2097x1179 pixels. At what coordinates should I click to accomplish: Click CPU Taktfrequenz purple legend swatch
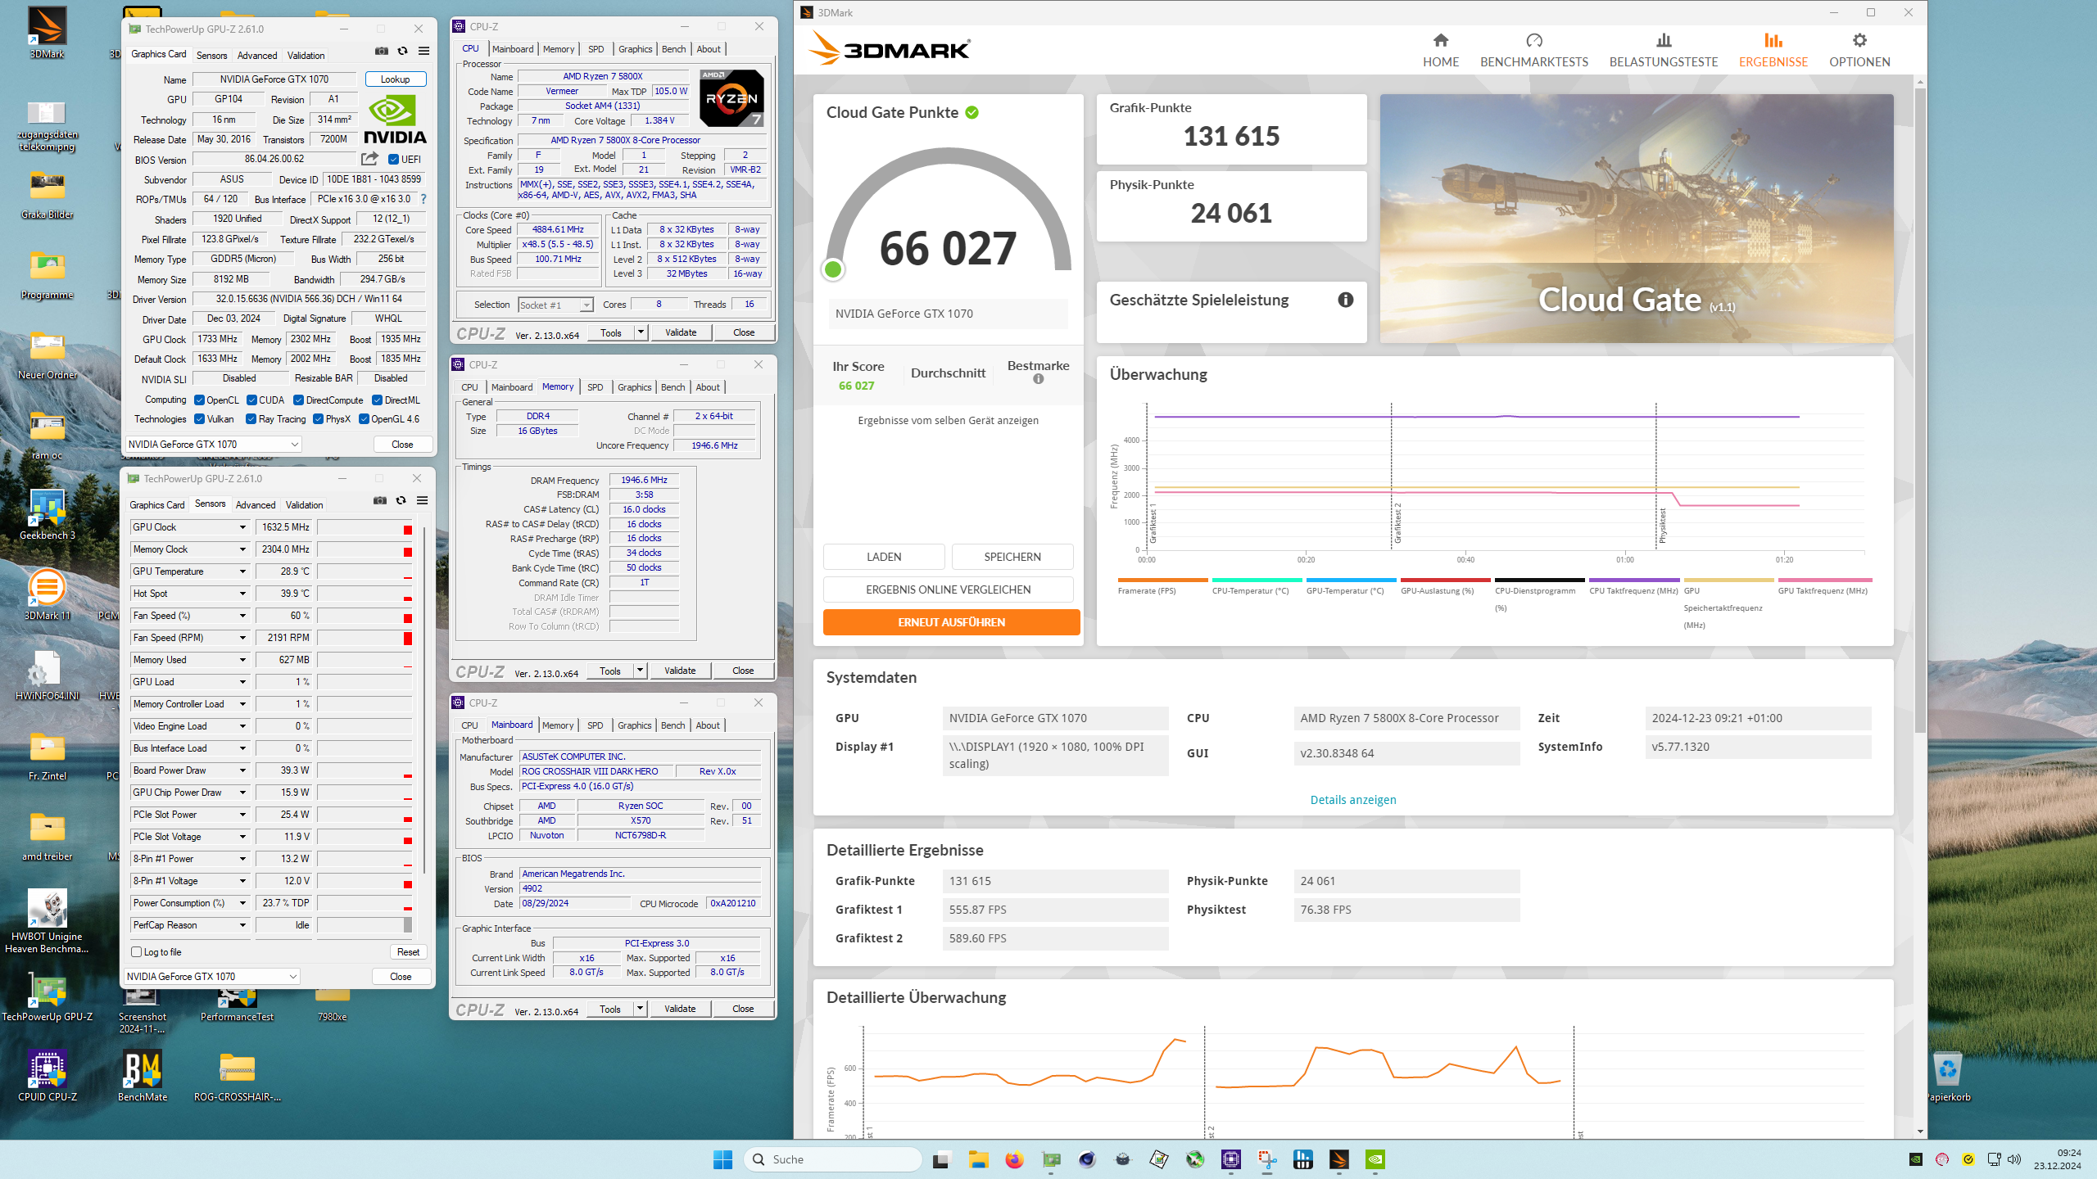pyautogui.click(x=1634, y=580)
